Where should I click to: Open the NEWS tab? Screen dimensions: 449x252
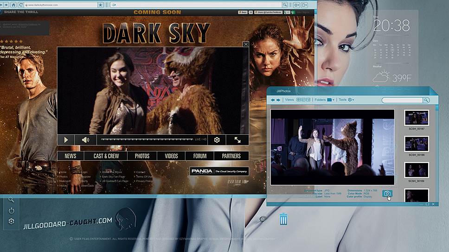(71, 156)
